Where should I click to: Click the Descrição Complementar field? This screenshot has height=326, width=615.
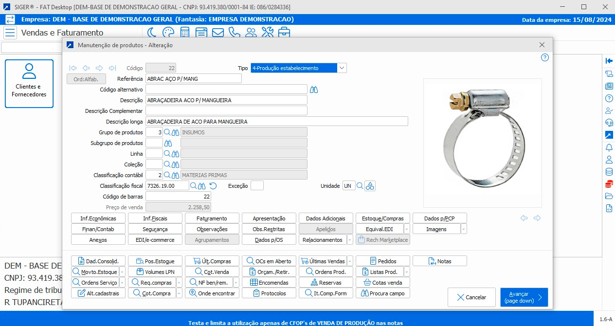coord(226,111)
